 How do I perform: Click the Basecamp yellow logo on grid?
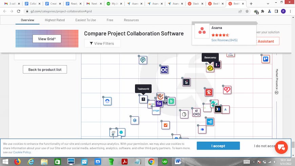click(210, 68)
